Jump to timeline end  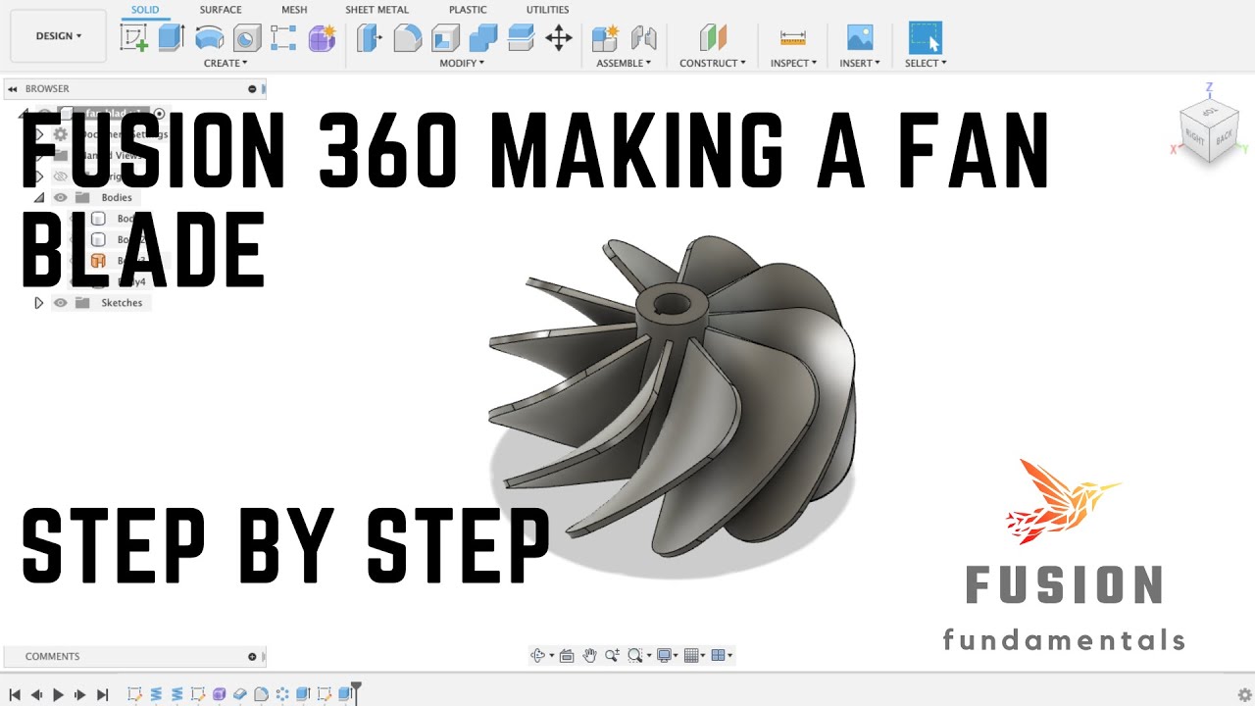click(102, 694)
